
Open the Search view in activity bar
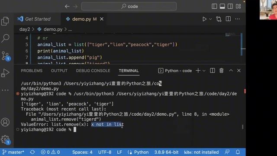click(5, 38)
